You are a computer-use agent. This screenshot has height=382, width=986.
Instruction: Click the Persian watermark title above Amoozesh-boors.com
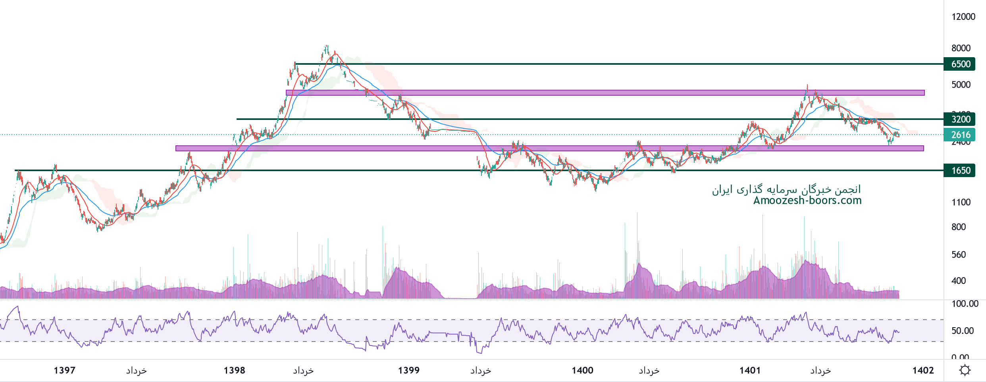pos(786,189)
